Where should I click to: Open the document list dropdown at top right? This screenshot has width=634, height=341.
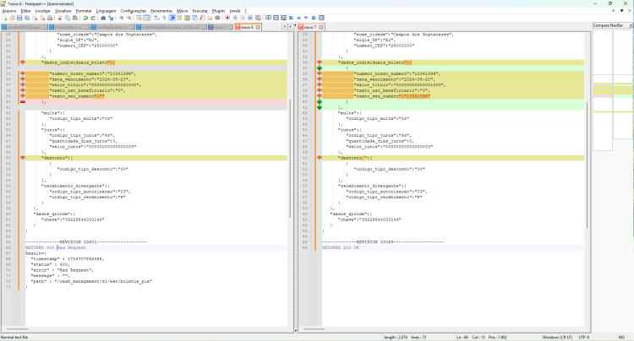[621, 11]
